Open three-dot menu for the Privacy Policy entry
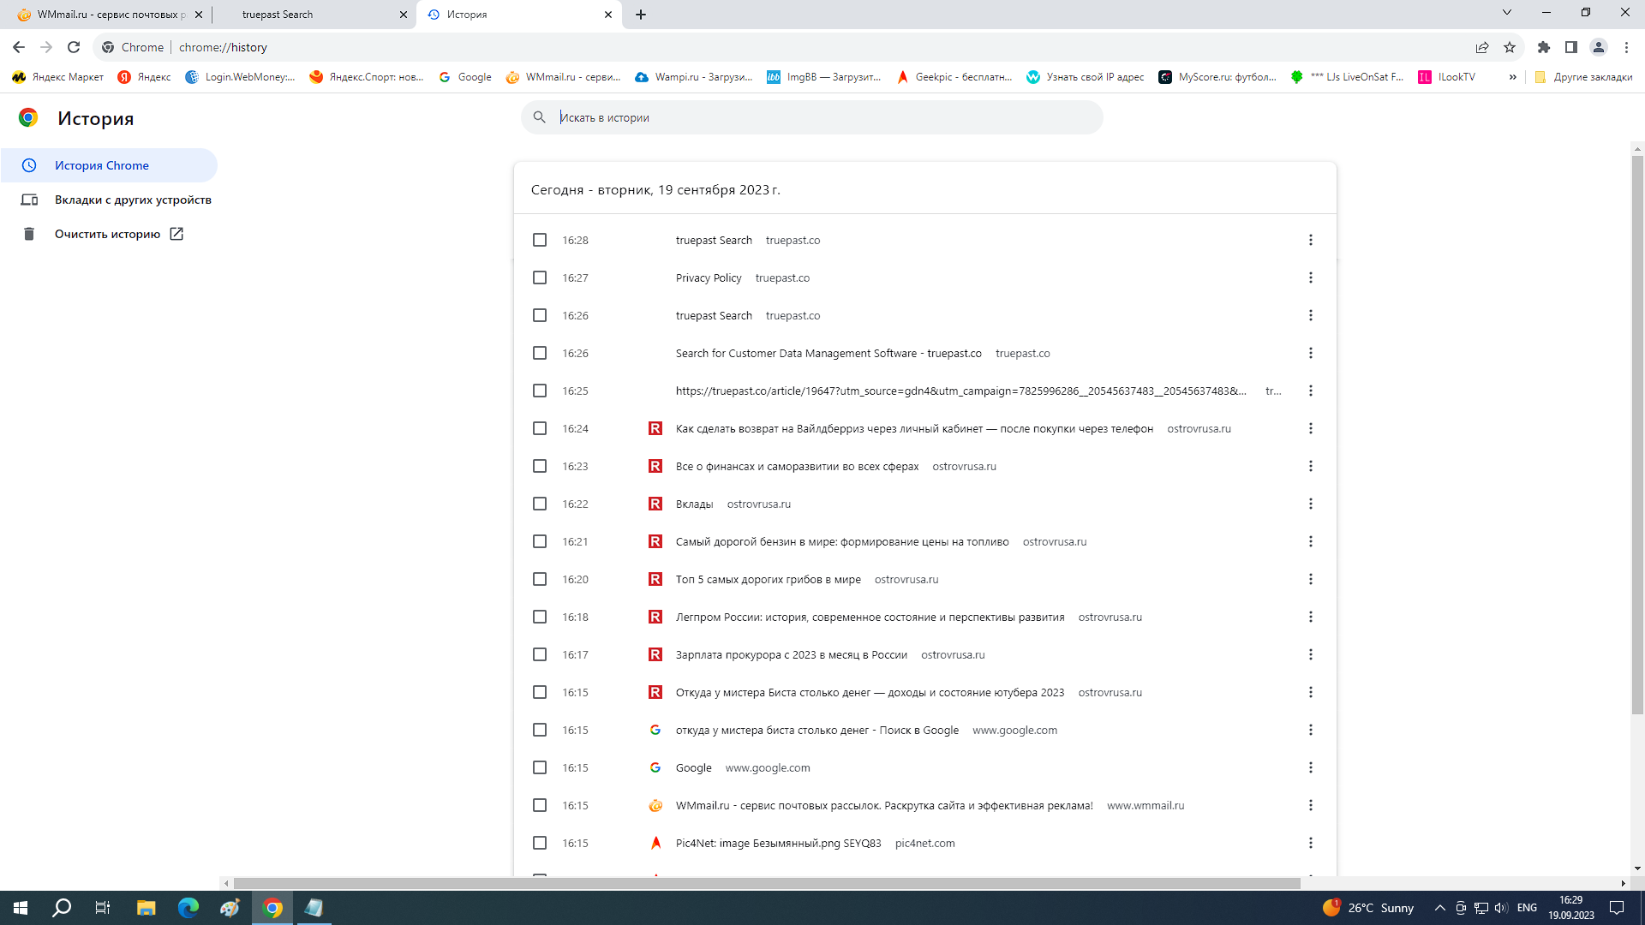 coord(1310,277)
